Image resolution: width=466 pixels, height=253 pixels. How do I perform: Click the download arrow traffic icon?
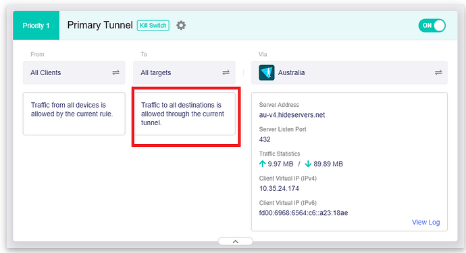[308, 164]
